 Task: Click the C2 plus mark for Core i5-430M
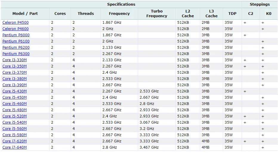pos(245,91)
